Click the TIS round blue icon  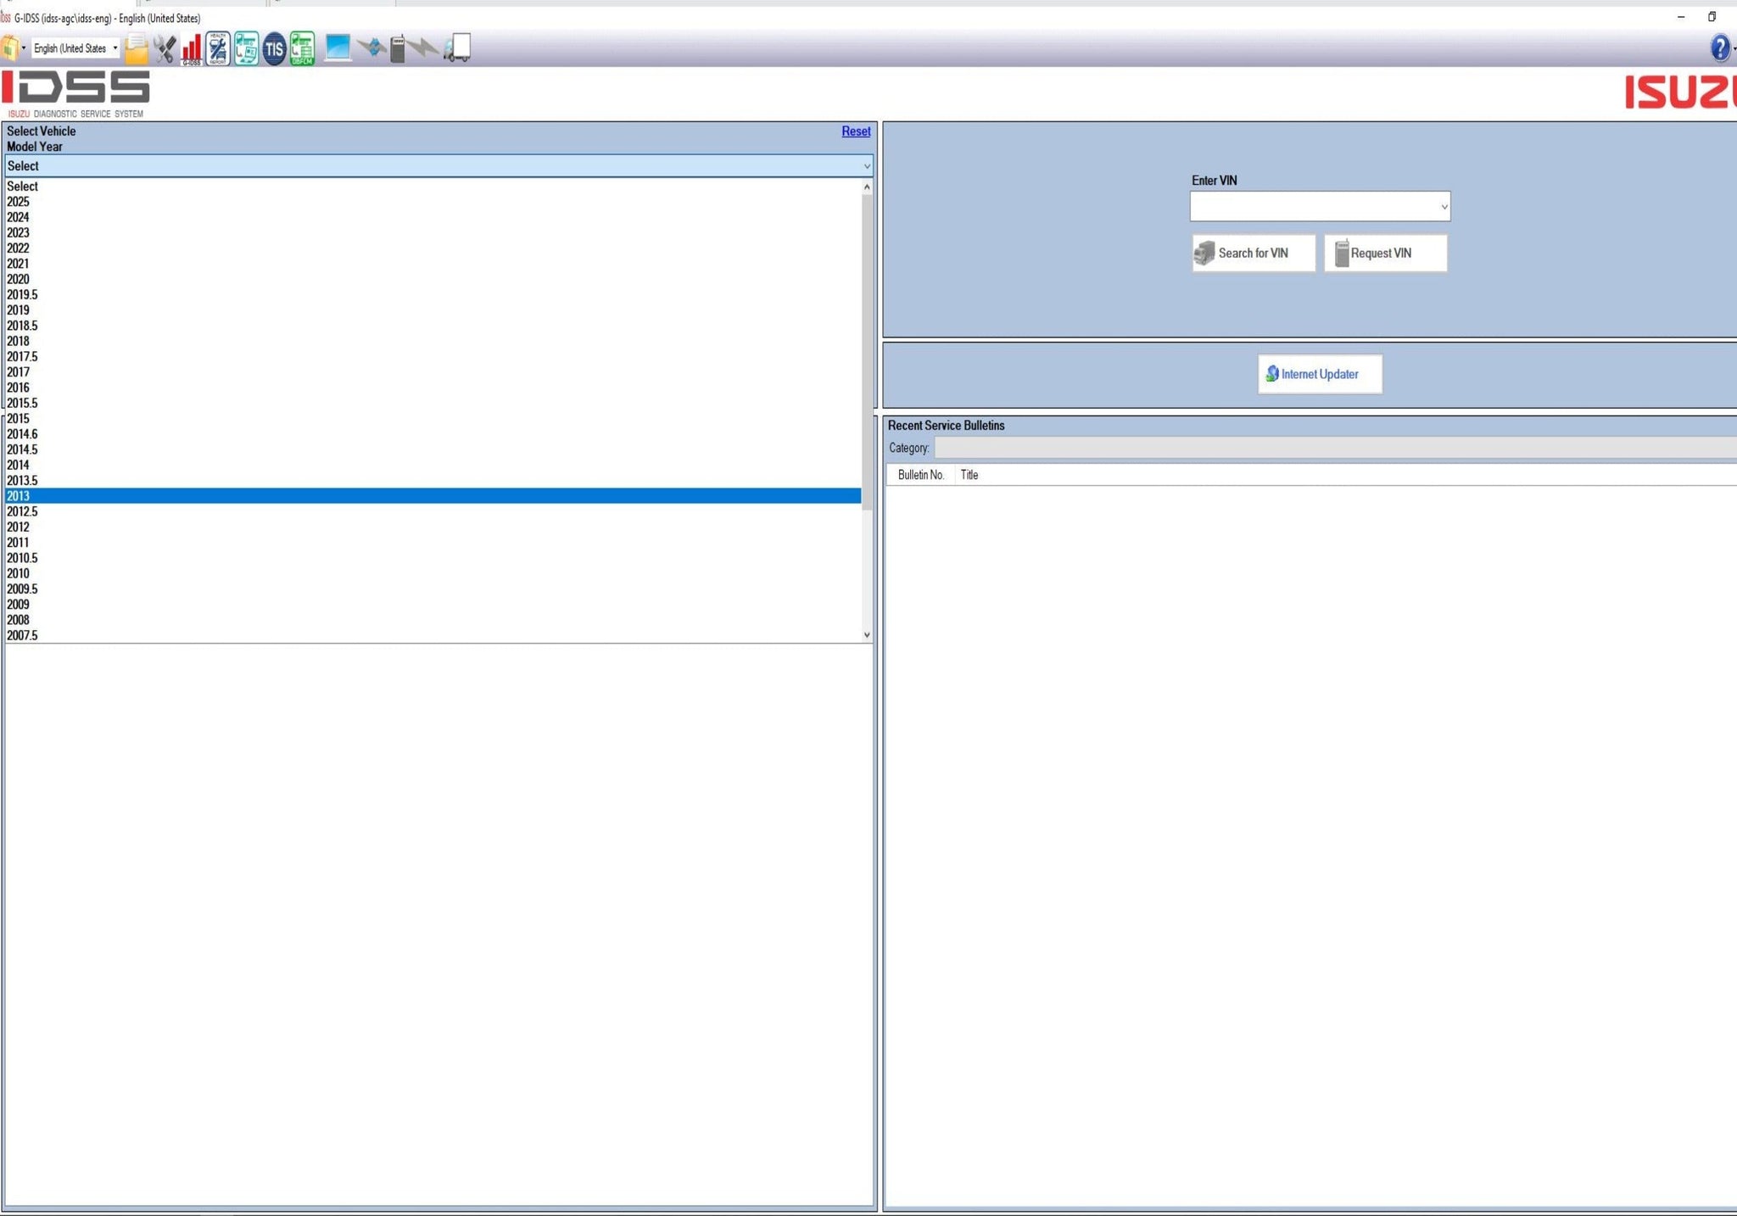point(274,49)
